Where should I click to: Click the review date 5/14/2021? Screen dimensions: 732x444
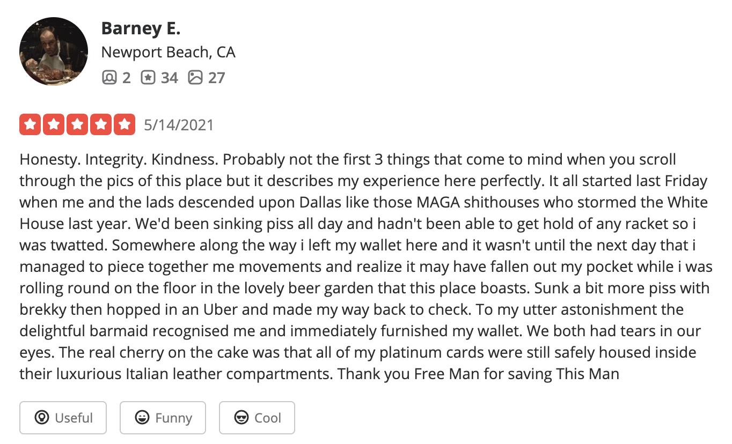(179, 125)
